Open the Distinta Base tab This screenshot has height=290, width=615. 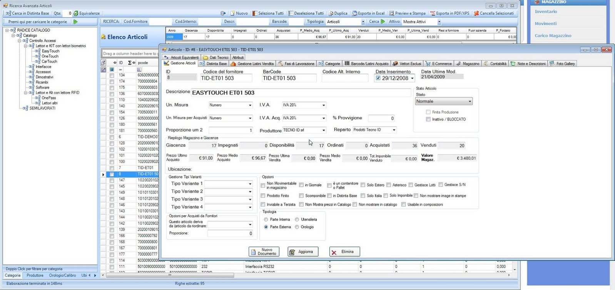[x=214, y=64]
